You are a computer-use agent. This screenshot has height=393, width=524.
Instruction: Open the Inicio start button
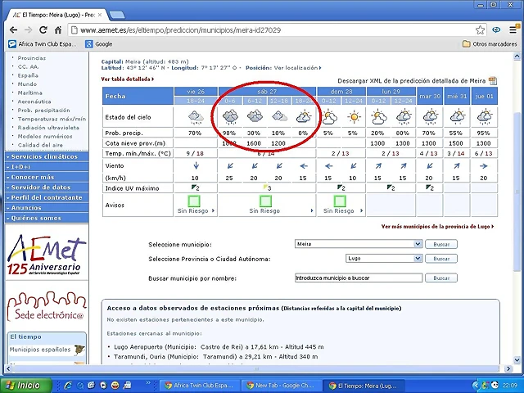26,386
